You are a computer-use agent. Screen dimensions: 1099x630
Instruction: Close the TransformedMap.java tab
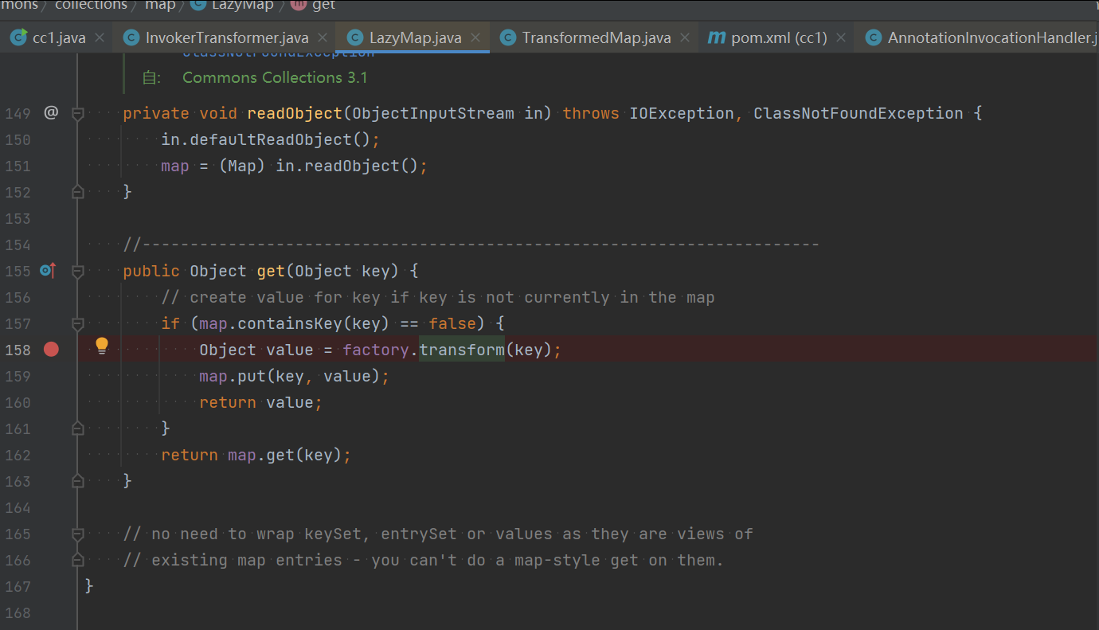pyautogui.click(x=685, y=37)
